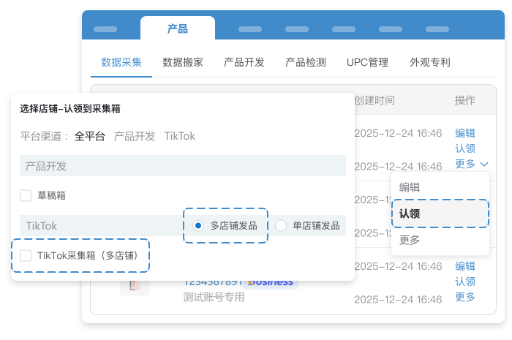Select the 多店铺发品 radio option
The height and width of the screenshot is (340, 512).
click(197, 226)
